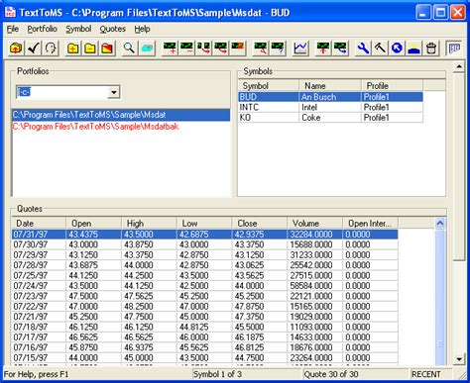Click the magnifying glass search icon

[x=129, y=48]
